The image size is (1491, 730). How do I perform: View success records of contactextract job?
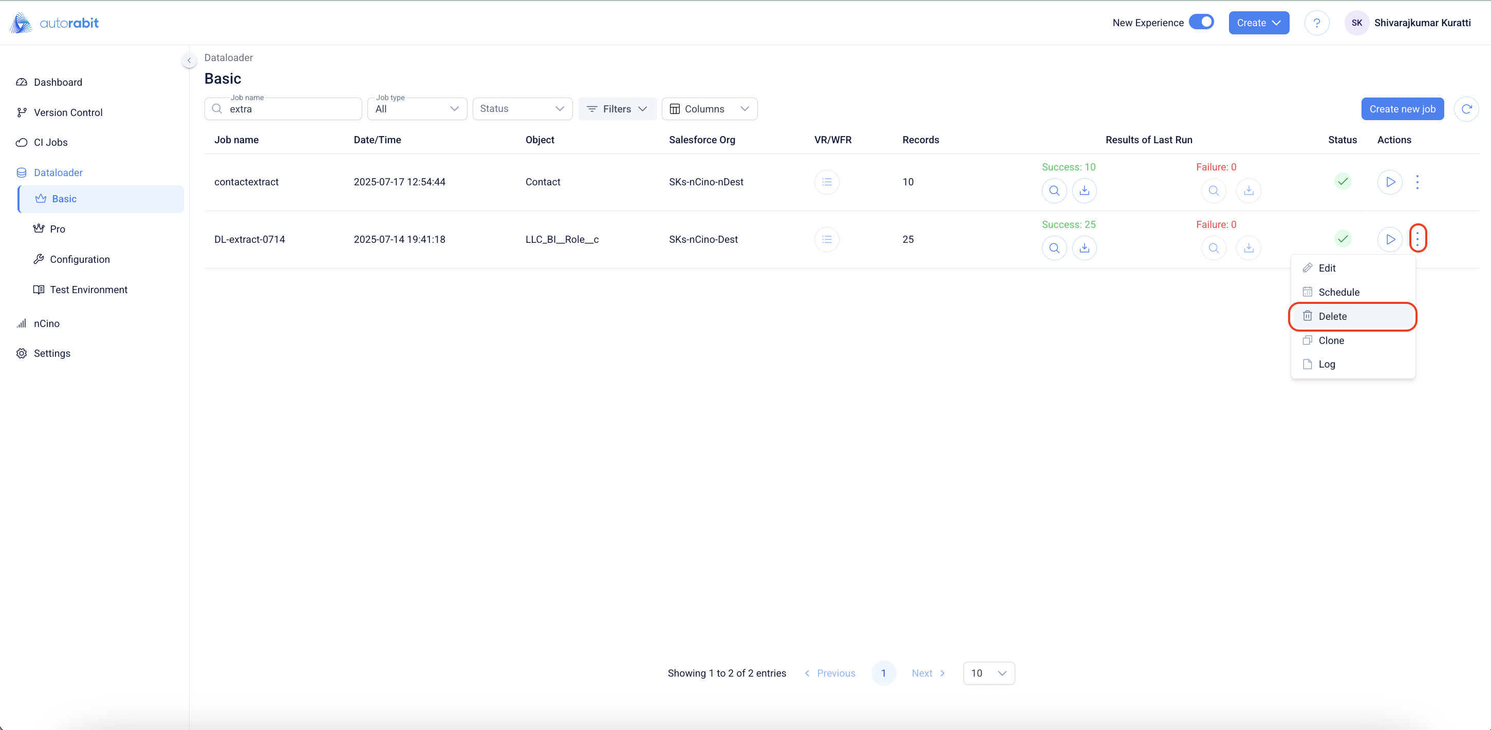(1054, 191)
